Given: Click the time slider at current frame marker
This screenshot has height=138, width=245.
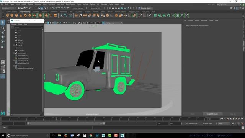Looking at the screenshot, I should (56, 119).
